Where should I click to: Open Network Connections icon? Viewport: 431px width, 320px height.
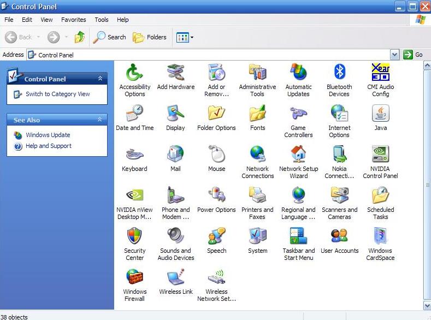257,154
